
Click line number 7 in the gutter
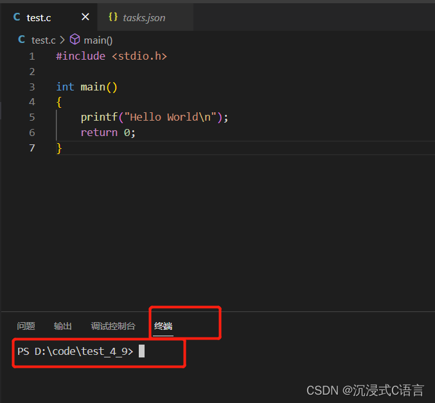point(32,148)
